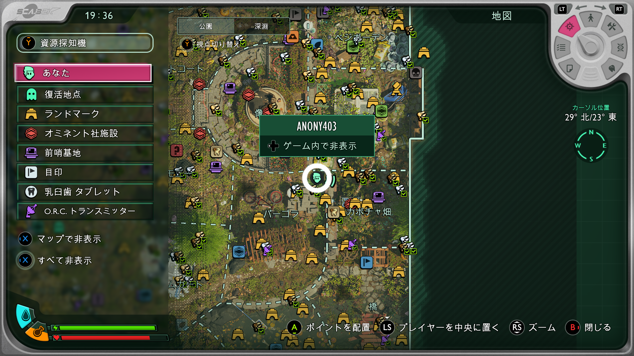Click the tooth marker left of カボチャ畑
Viewport: 634px width, 356px height.
coord(334,212)
